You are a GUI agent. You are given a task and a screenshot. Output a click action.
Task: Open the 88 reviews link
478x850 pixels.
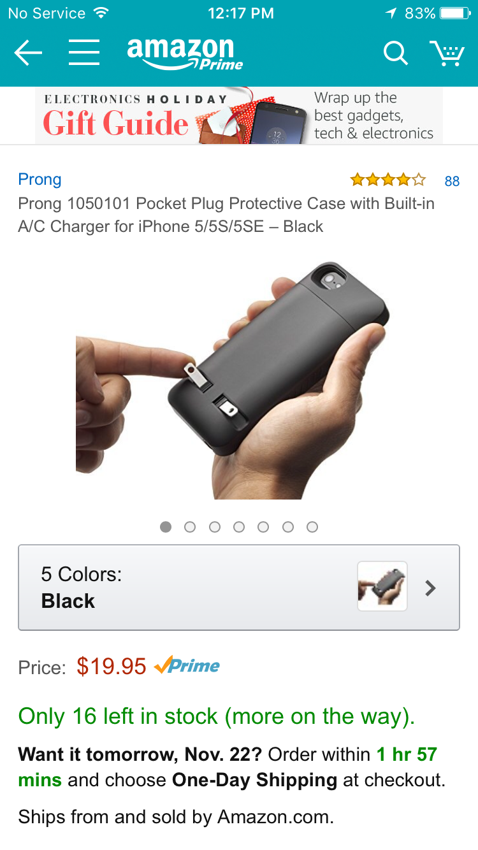[x=452, y=181]
